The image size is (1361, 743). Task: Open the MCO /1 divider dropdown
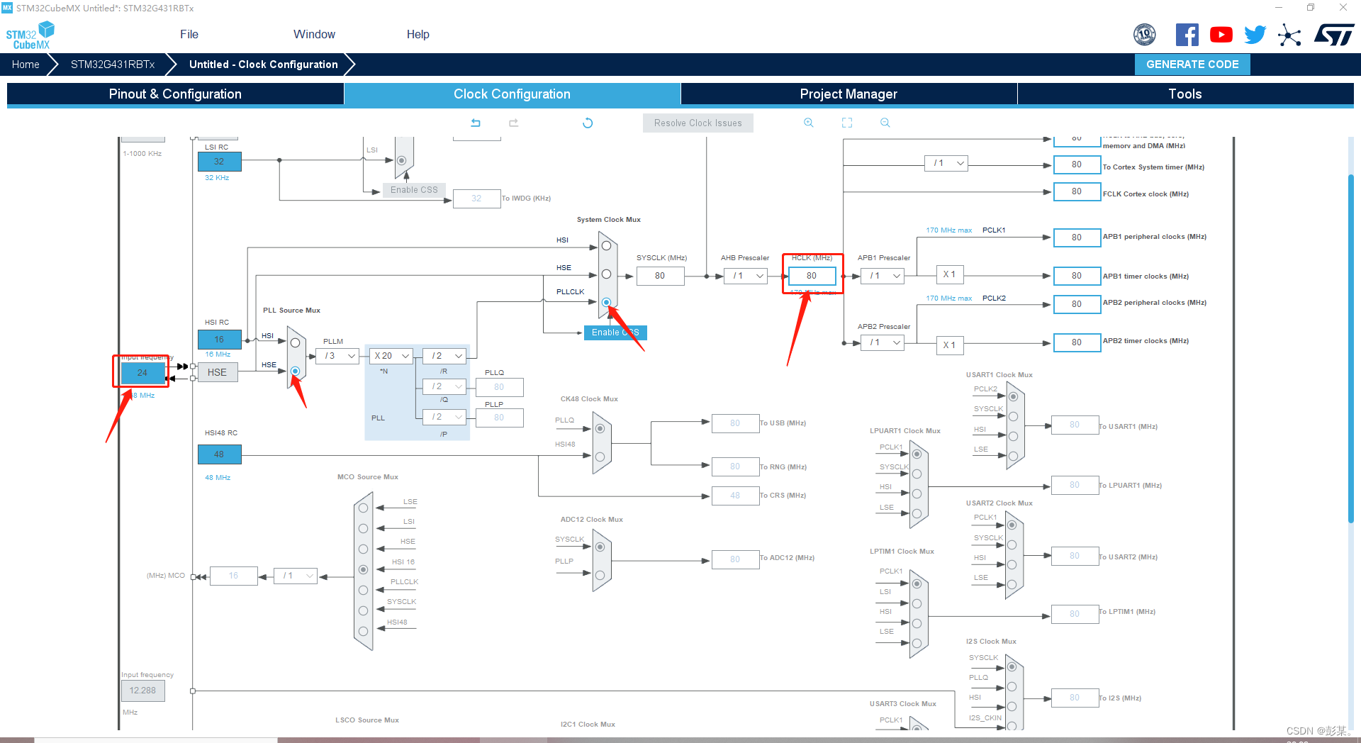pos(295,576)
